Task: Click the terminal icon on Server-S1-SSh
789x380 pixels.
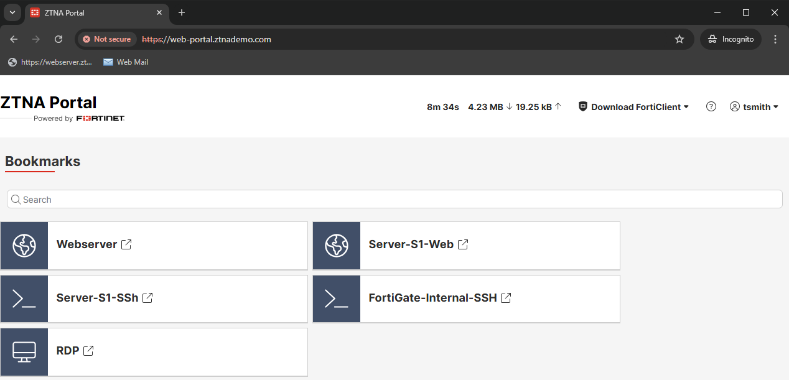Action: click(x=24, y=299)
